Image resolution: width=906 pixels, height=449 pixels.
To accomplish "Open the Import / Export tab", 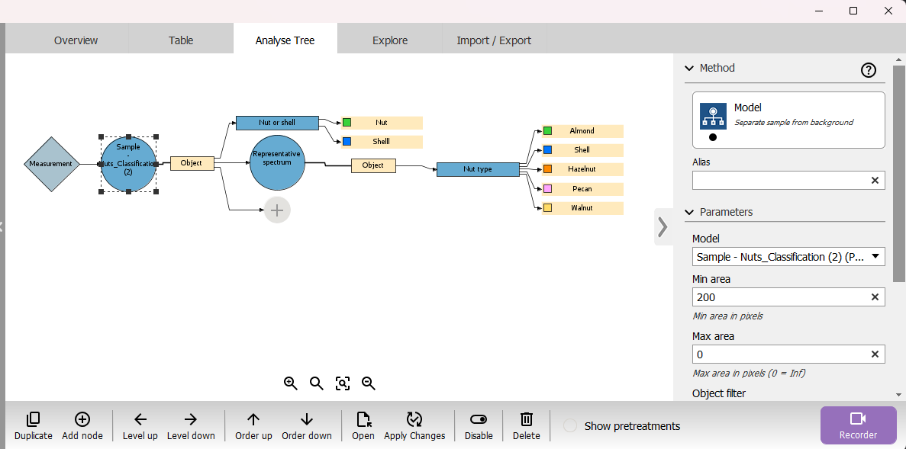I will click(493, 40).
